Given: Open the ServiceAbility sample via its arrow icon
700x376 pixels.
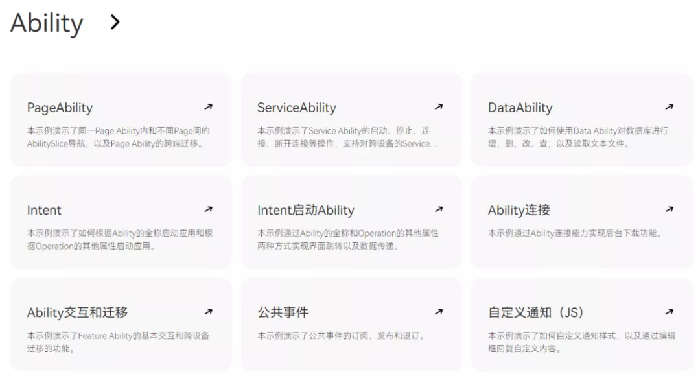Looking at the screenshot, I should (x=439, y=106).
